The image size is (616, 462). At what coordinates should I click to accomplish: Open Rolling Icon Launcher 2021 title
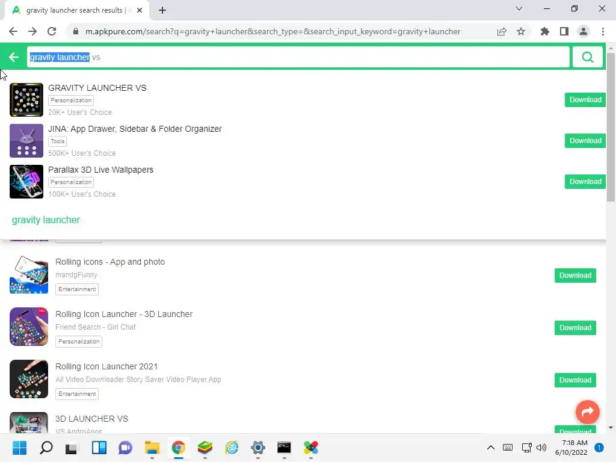[x=106, y=366]
